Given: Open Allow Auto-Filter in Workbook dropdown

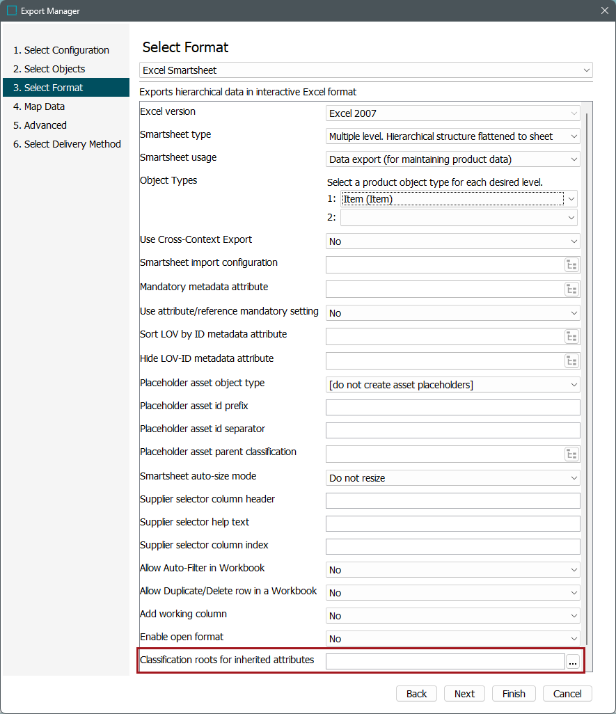Looking at the screenshot, I should (453, 570).
